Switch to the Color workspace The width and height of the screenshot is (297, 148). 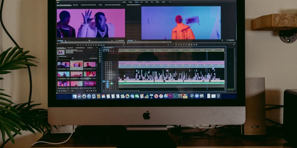pos(141,2)
